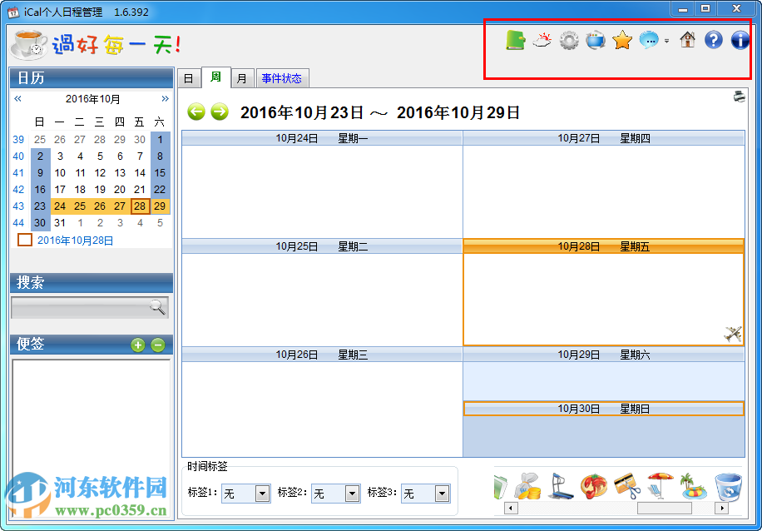Screen dimensions: 762x531
Task: Switch to the 月 month tab
Action: point(242,77)
